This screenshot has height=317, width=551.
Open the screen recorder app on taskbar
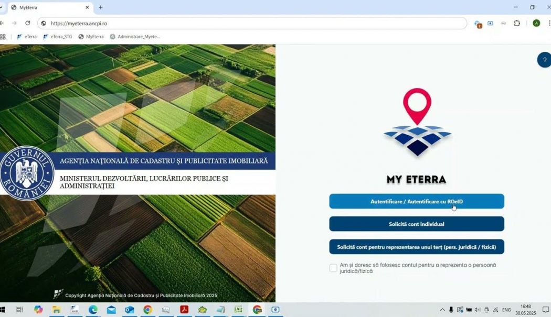(x=275, y=310)
